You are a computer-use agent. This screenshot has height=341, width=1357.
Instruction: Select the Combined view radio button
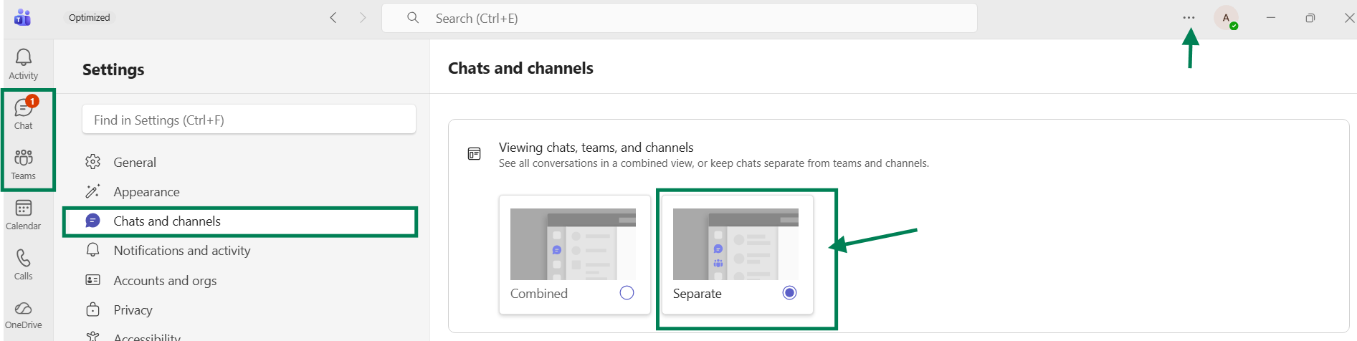pyautogui.click(x=627, y=293)
